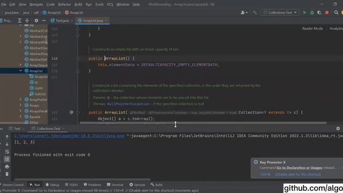
Task: Open the Version Control tool window
Action: (x=12, y=185)
